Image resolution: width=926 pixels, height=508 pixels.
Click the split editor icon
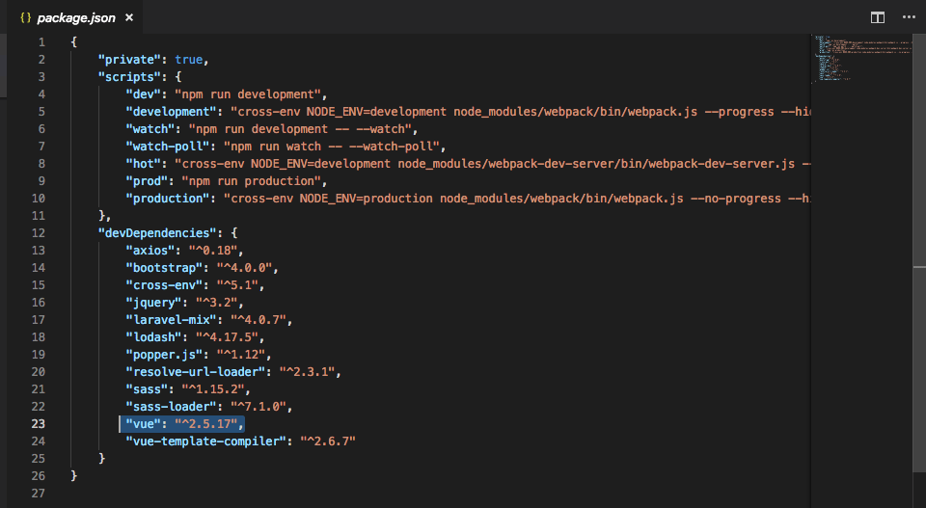878,17
